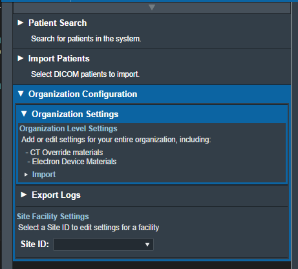
Task: Expand the Import Patients section arrow
Action: (21, 58)
